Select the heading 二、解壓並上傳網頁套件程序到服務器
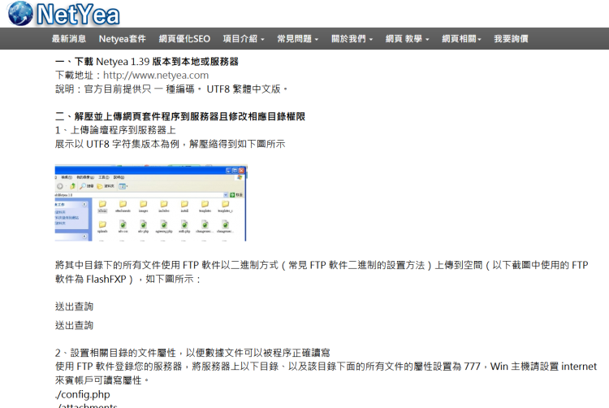Viewport: 609px width, 408px height. [179, 116]
